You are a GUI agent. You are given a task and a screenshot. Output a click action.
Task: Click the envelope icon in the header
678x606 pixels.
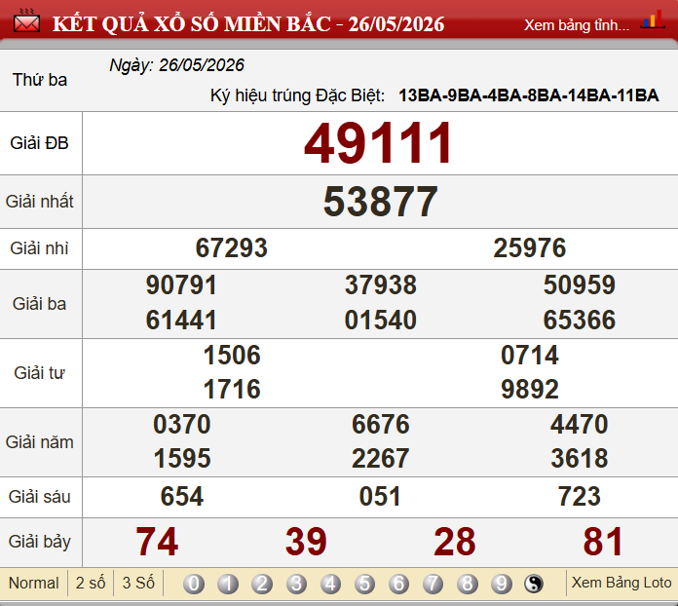click(x=27, y=21)
